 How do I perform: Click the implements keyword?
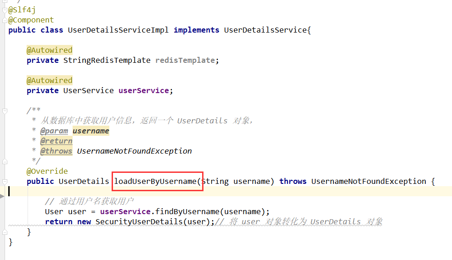click(x=196, y=30)
